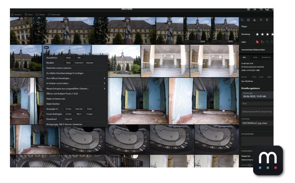This screenshot has height=183, width=295.
Task: Set rating with the third star
Action: coord(267,34)
